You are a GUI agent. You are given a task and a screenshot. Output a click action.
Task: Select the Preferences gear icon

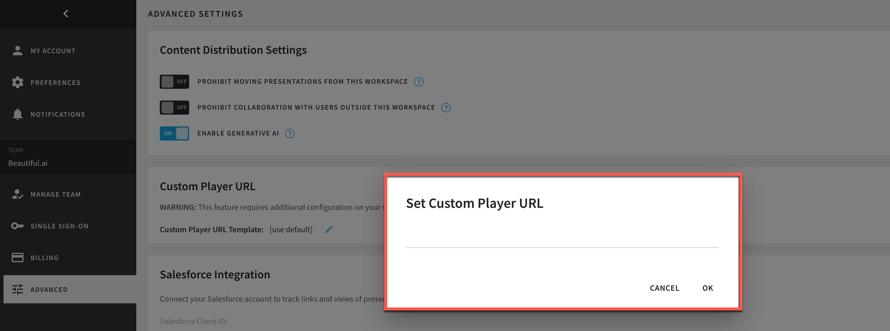click(x=17, y=82)
